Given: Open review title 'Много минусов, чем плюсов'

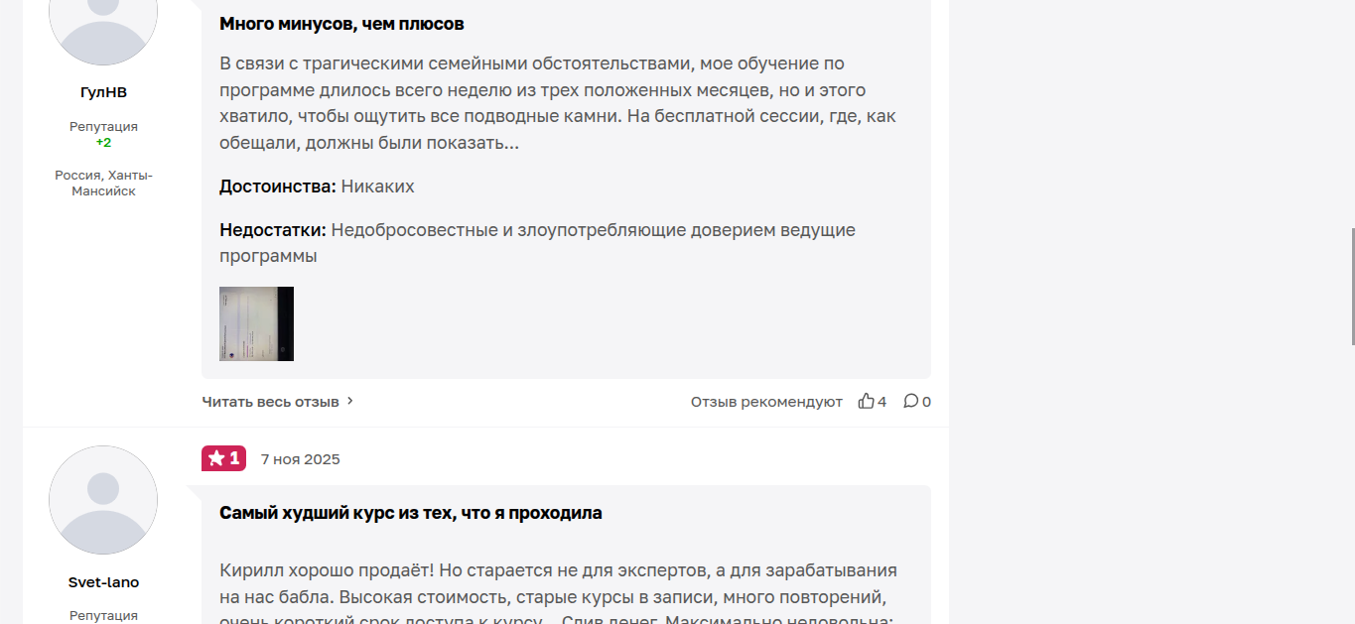Looking at the screenshot, I should (x=341, y=24).
